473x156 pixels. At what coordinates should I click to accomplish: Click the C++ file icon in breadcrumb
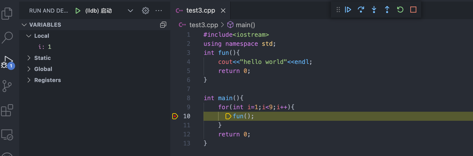coord(182,25)
